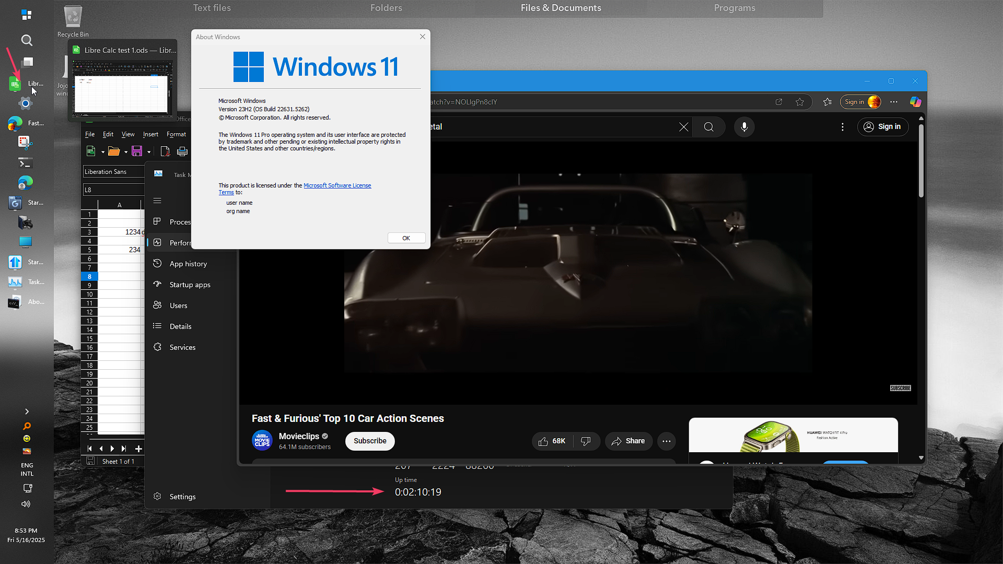Click the YouTube page vertical scrollbar

click(x=921, y=161)
